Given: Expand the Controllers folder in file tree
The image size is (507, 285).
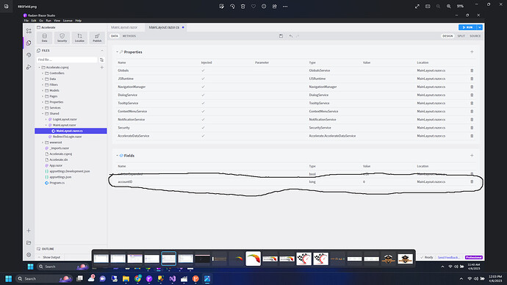Looking at the screenshot, I should tap(43, 73).
